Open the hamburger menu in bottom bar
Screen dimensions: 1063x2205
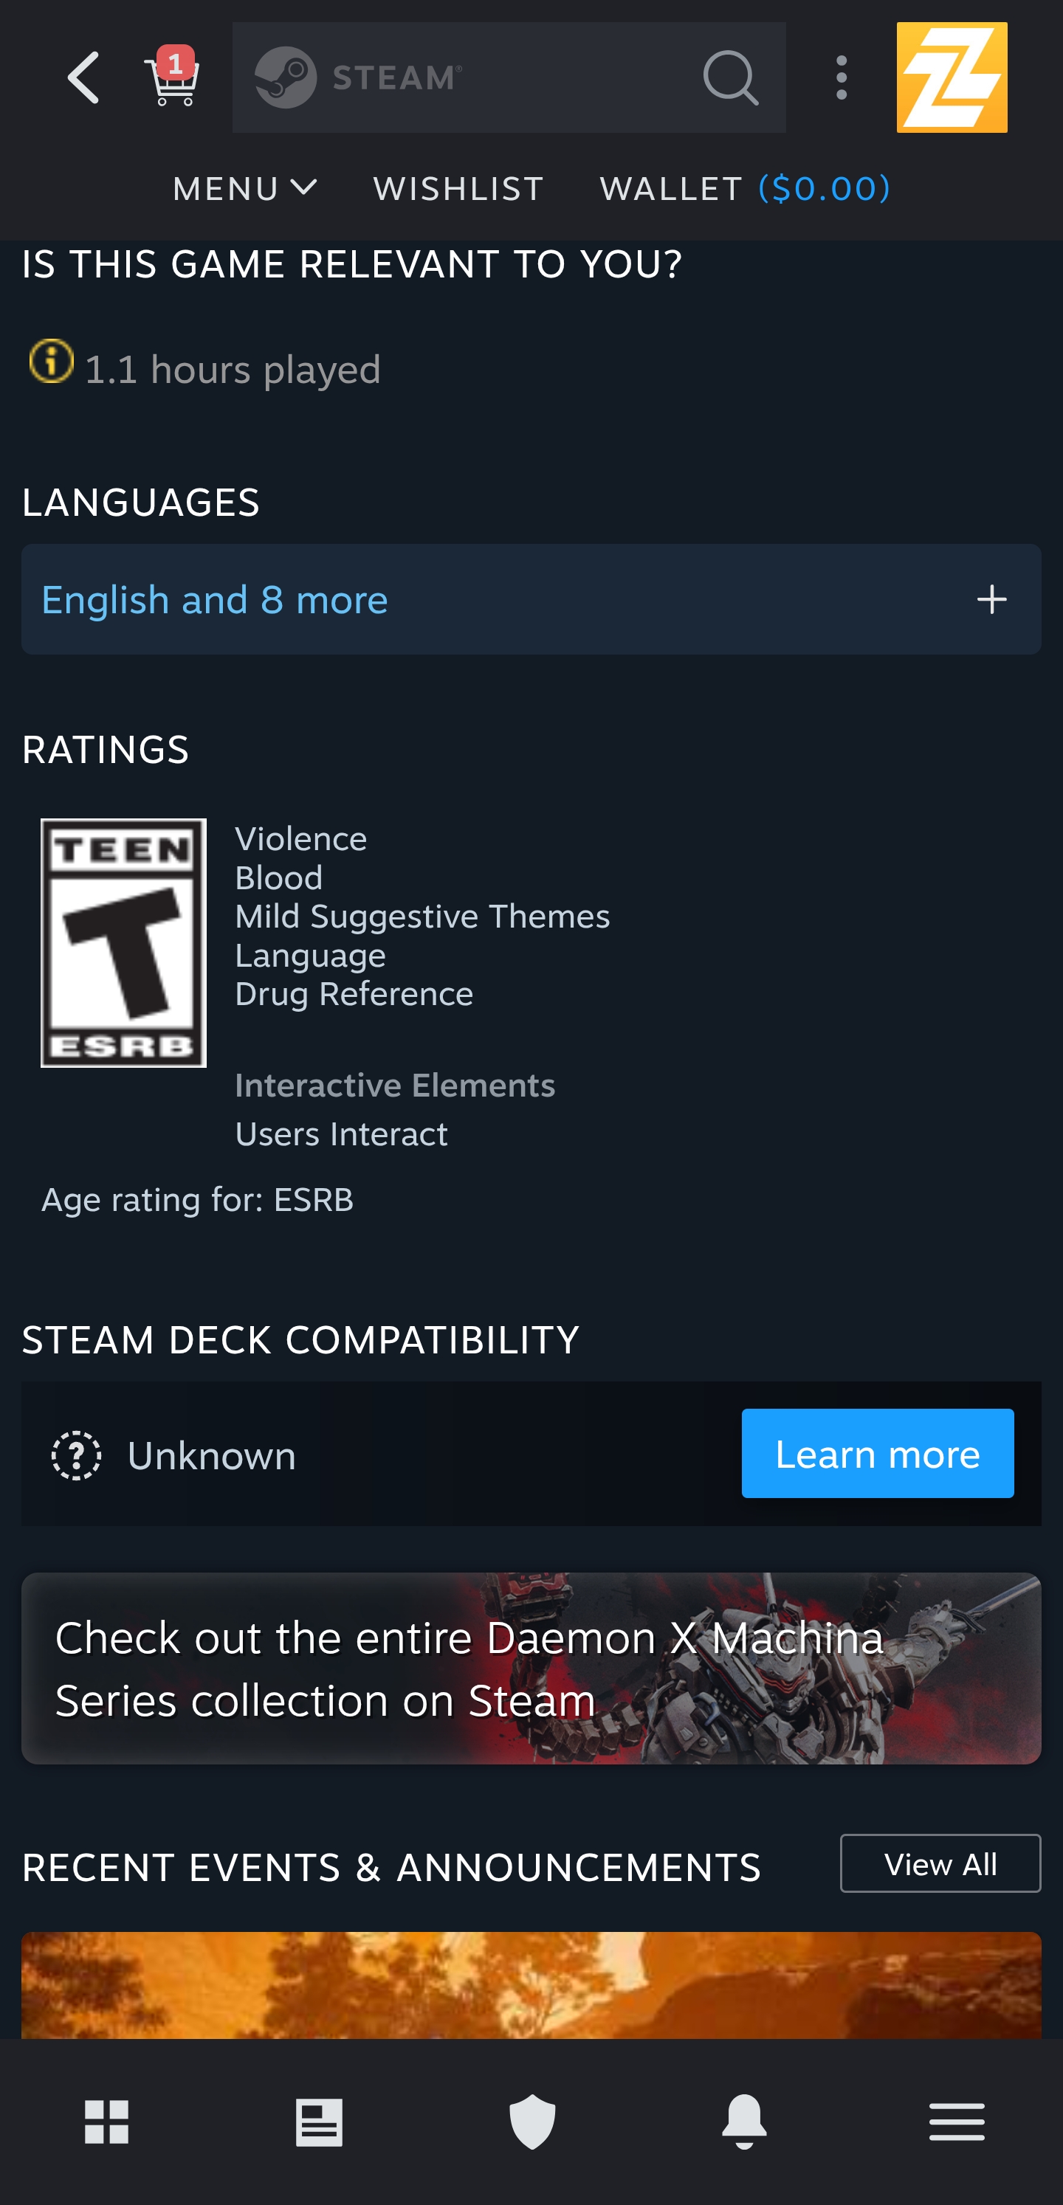tap(956, 2121)
